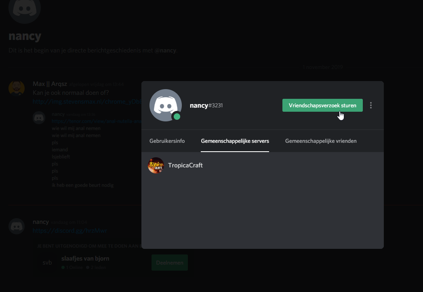Click the Max || Arqsz username
Screen dimensions: 423x292
[50, 84]
